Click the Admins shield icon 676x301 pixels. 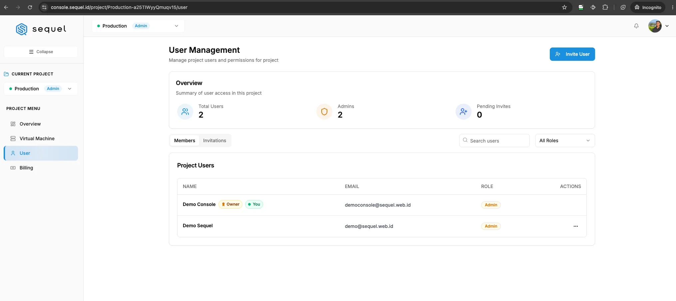(324, 112)
